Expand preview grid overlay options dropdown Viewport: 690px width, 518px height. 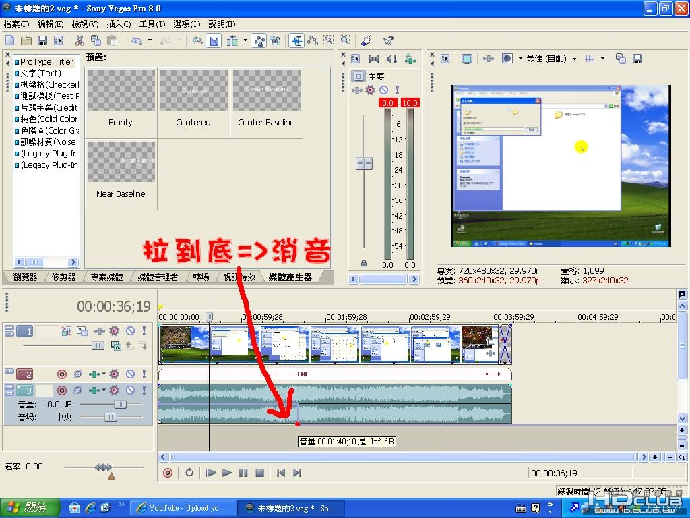tap(602, 59)
